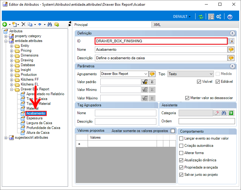Open the settings gears icon

[219, 17]
